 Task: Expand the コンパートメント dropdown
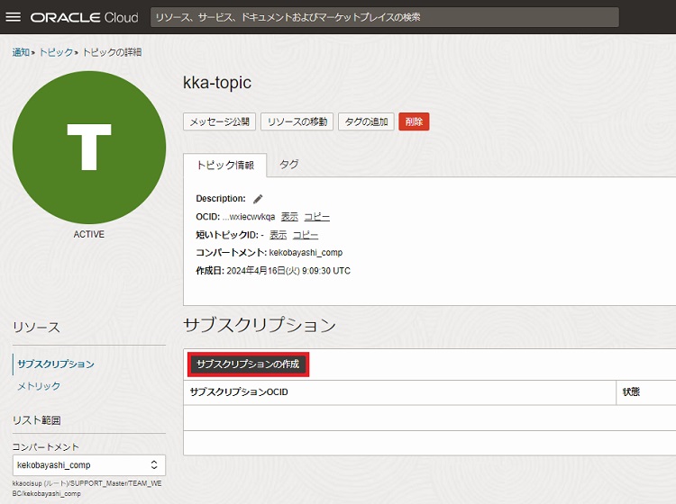[x=88, y=465]
